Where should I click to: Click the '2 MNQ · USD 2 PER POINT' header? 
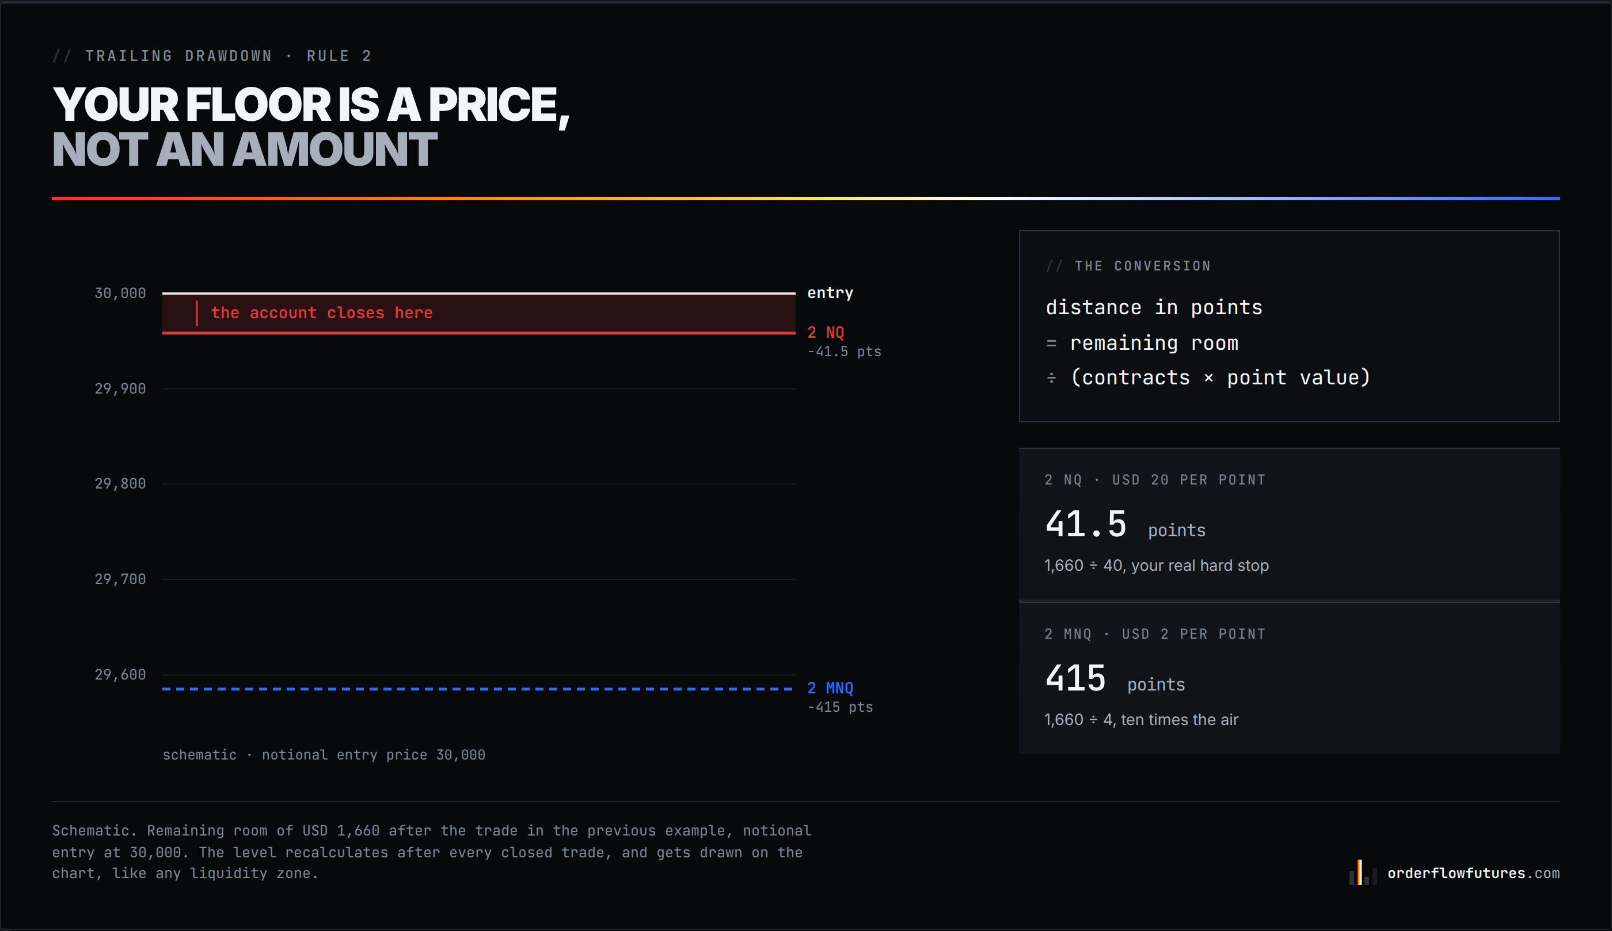pos(1155,634)
